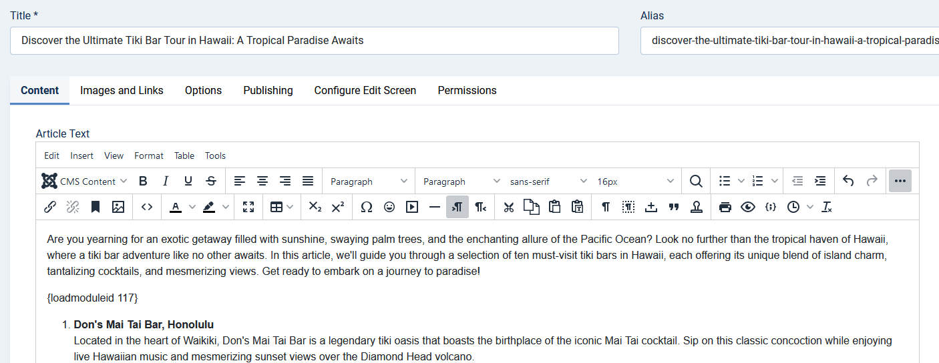939x363 pixels.
Task: Open the emoji picker
Action: pos(389,207)
